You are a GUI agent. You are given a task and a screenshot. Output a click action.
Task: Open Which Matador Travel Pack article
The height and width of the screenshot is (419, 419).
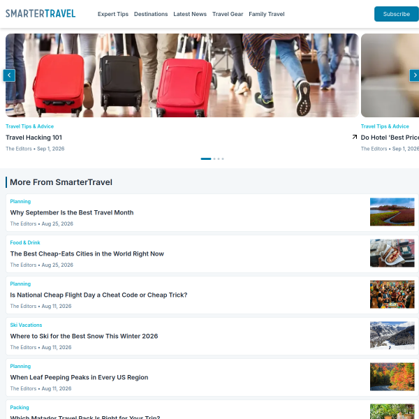pyautogui.click(x=85, y=417)
